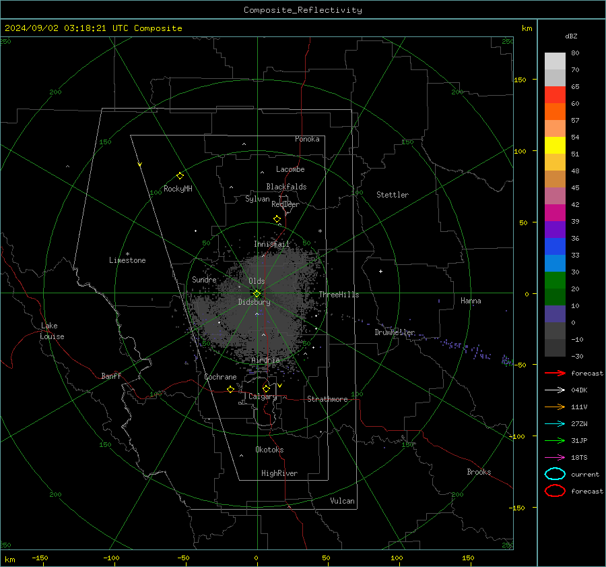The height and width of the screenshot is (567, 606).
Task: Click the HighRiver city label
Action: pyautogui.click(x=279, y=473)
